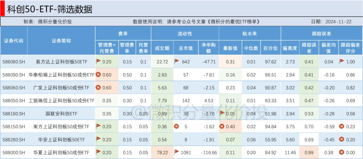Click the red X next to premium value 0.40

pos(222,126)
